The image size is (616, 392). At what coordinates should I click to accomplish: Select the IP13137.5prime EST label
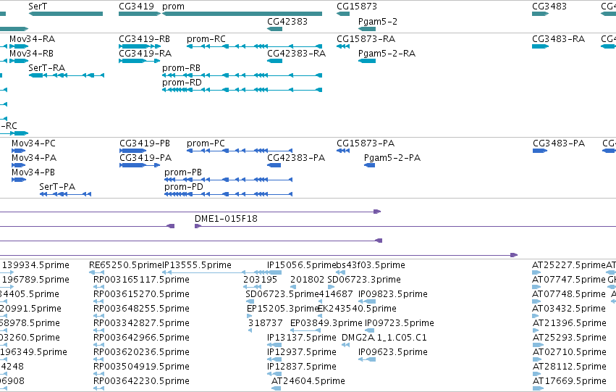[302, 338]
